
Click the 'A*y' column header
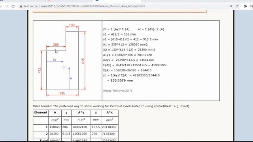pos(81,112)
